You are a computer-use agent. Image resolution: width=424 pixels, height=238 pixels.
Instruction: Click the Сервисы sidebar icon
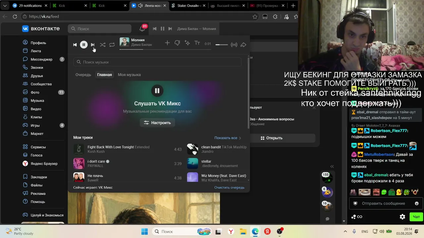pyautogui.click(x=25, y=147)
